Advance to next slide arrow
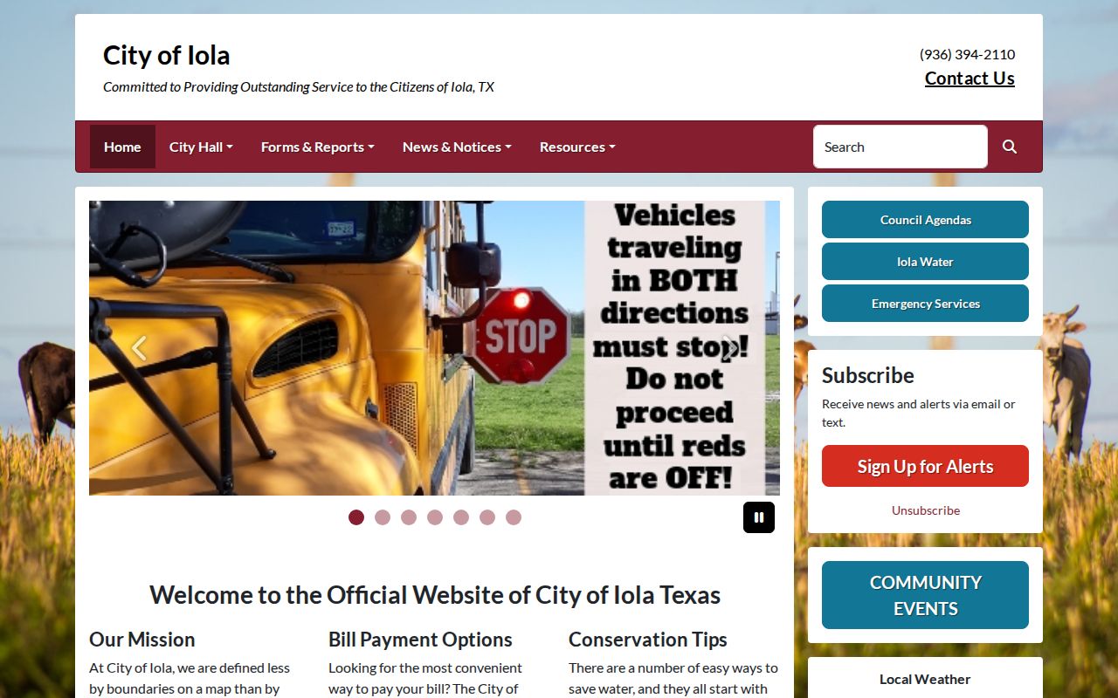 [x=730, y=348]
